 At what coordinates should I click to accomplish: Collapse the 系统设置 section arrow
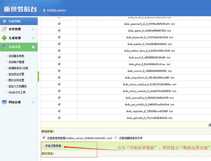click(x=33, y=47)
